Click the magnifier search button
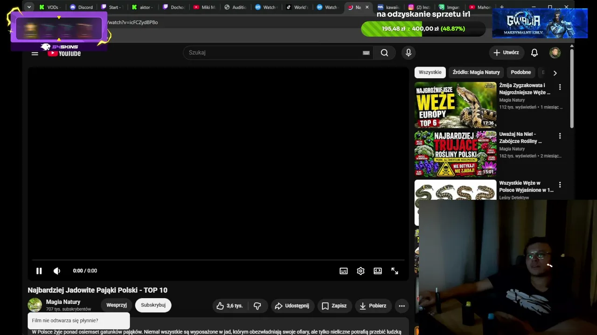597x335 pixels. [384, 53]
